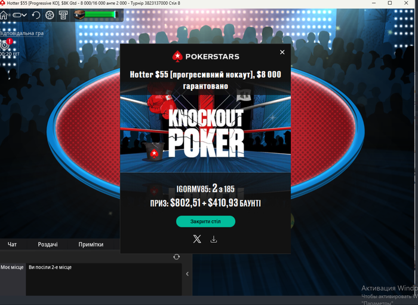Click the target icon with red alert badge
Image resolution: width=418 pixels, height=305 pixels.
[5, 44]
